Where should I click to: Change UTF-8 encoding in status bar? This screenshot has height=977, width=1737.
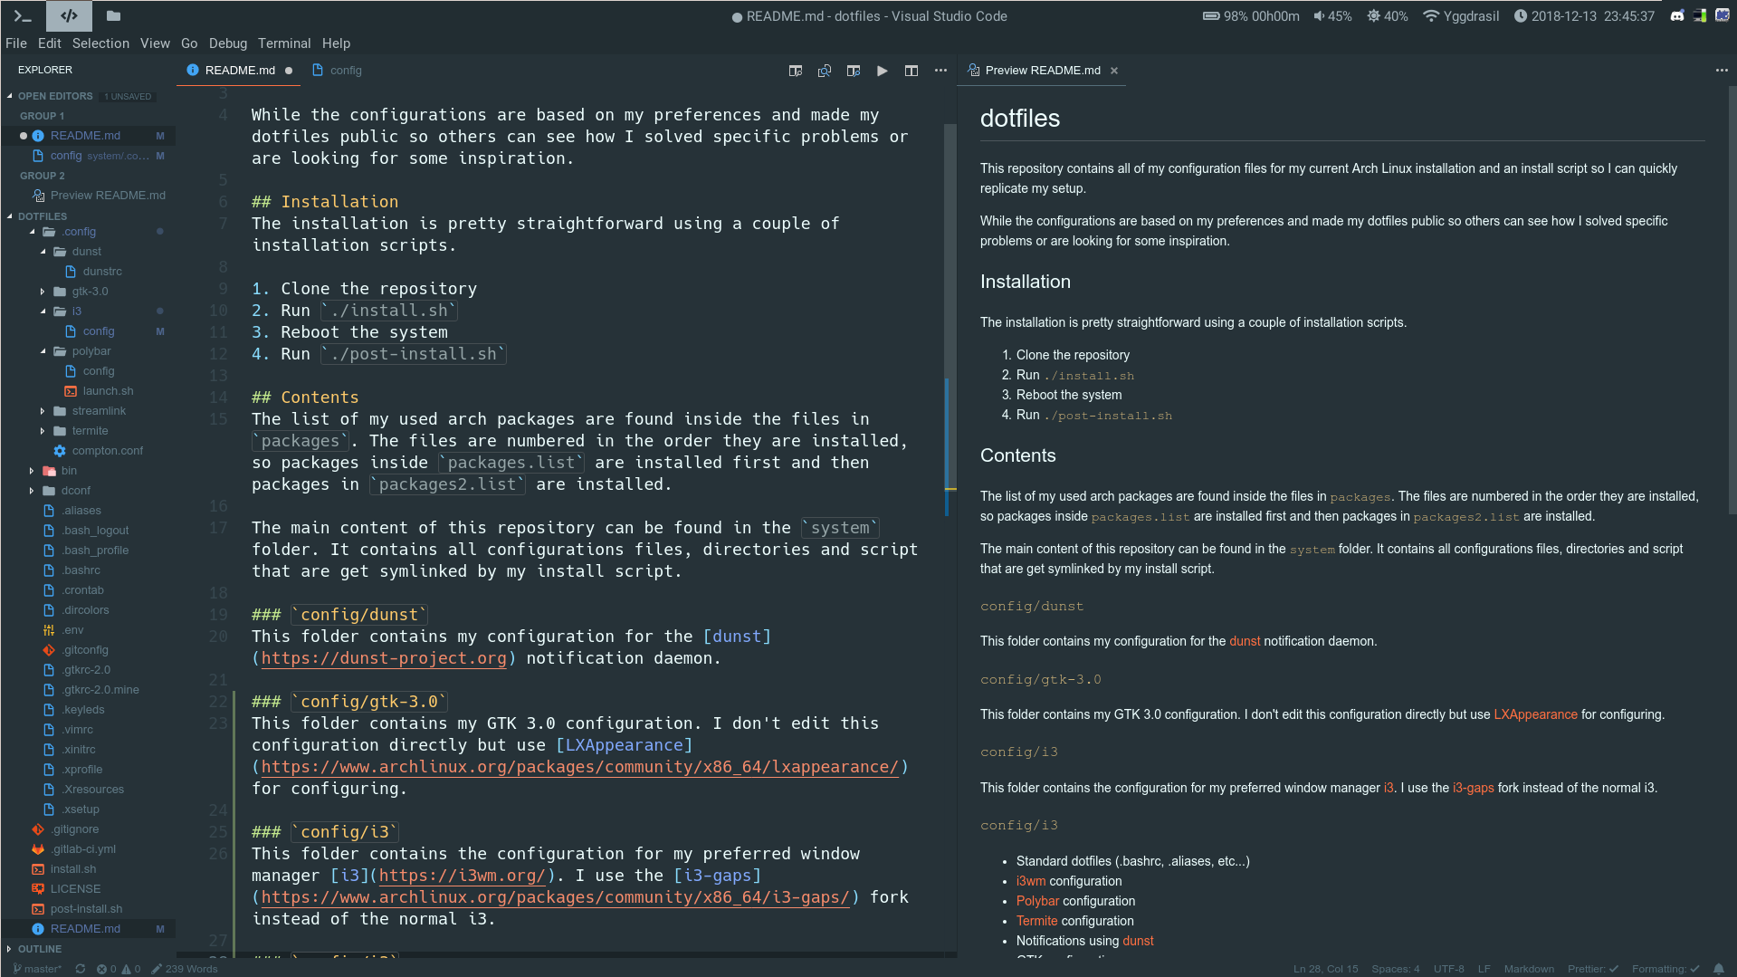[1448, 969]
